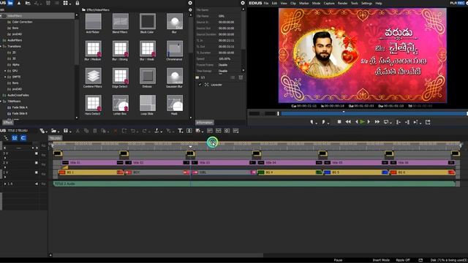Select the Gaussian Blur filter icon
The height and width of the screenshot is (263, 468).
(x=175, y=76)
